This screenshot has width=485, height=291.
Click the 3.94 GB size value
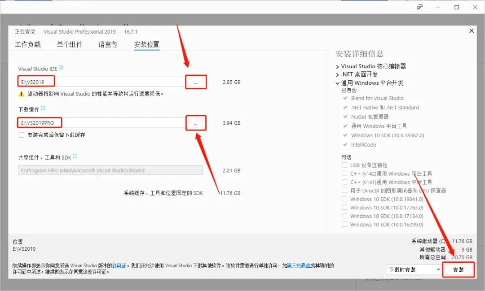[231, 123]
